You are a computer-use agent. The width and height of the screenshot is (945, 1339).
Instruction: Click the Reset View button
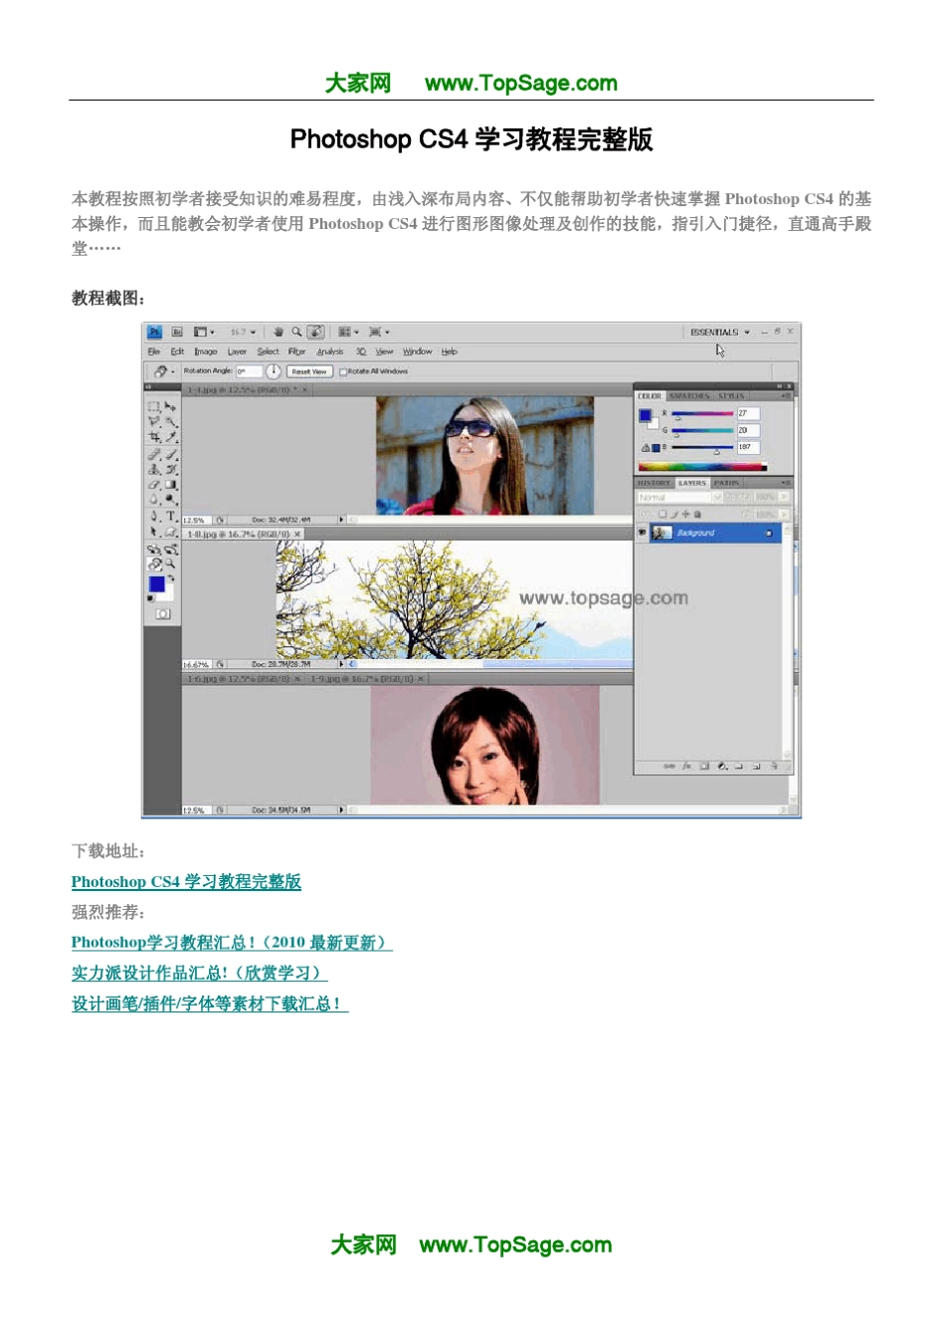coord(309,371)
